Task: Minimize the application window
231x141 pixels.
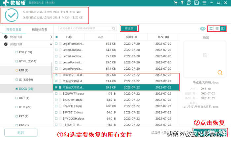Action: [212, 3]
